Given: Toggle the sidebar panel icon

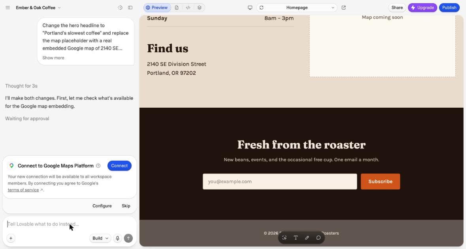Looking at the screenshot, I should [130, 8].
